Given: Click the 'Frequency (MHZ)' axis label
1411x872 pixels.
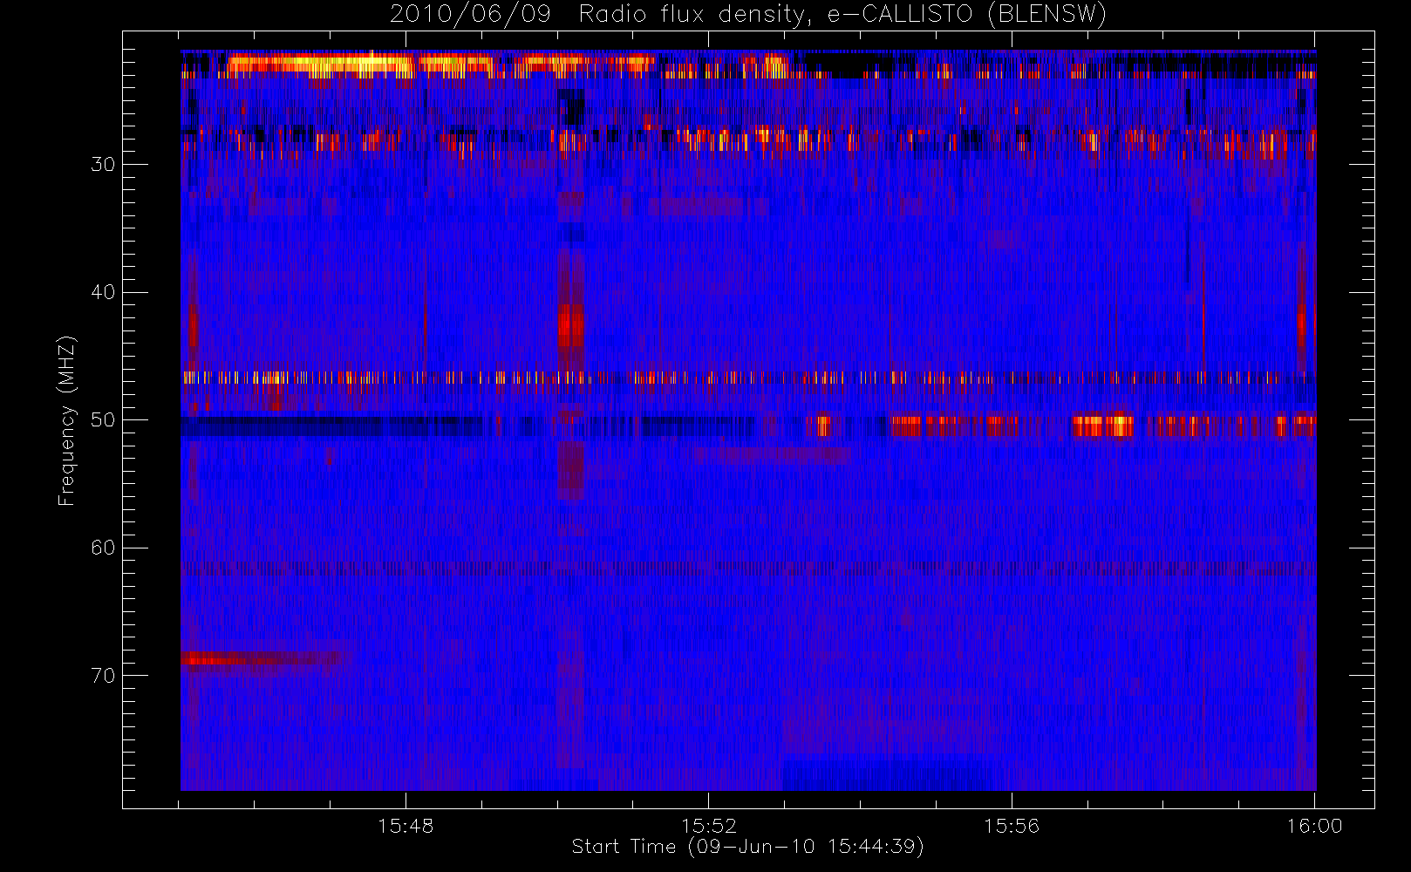Looking at the screenshot, I should (66, 420).
